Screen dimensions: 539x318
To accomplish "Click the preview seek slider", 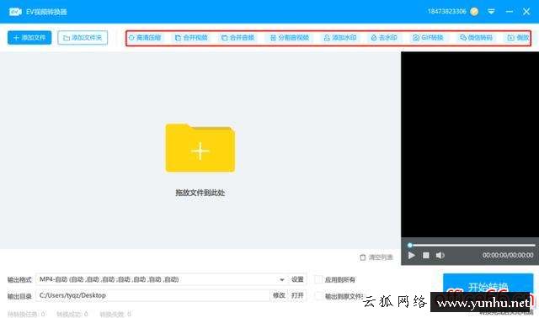I will click(472, 245).
